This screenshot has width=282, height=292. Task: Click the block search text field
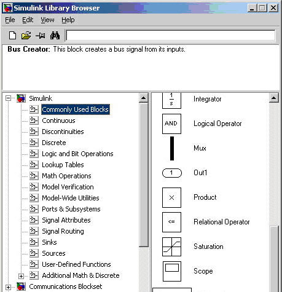click(171, 36)
